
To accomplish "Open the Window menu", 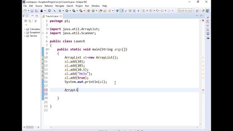I will pos(95,6).
